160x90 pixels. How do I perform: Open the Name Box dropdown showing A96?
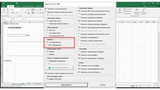click(x=10, y=19)
